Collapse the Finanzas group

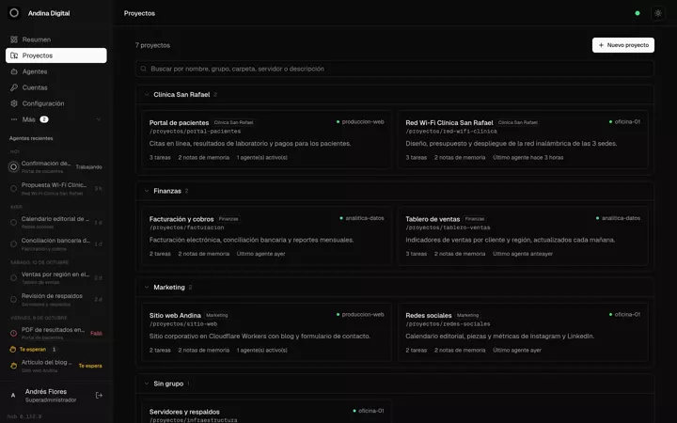point(147,191)
